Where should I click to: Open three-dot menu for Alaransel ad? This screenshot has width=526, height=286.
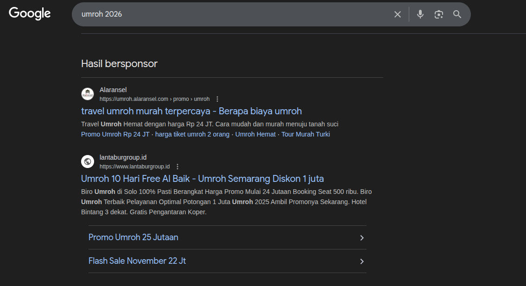217,99
